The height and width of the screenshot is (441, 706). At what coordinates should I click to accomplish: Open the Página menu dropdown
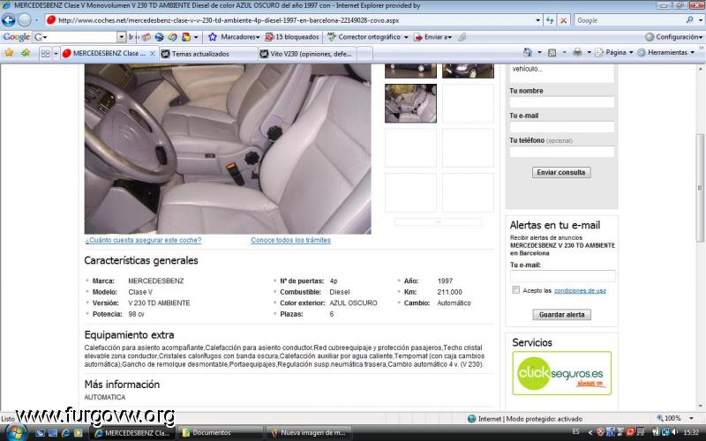click(613, 52)
